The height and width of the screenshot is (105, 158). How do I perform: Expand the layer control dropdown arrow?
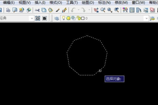(147, 18)
